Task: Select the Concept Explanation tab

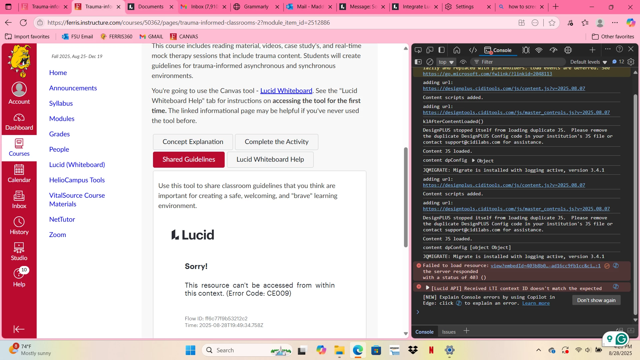Action: (193, 142)
